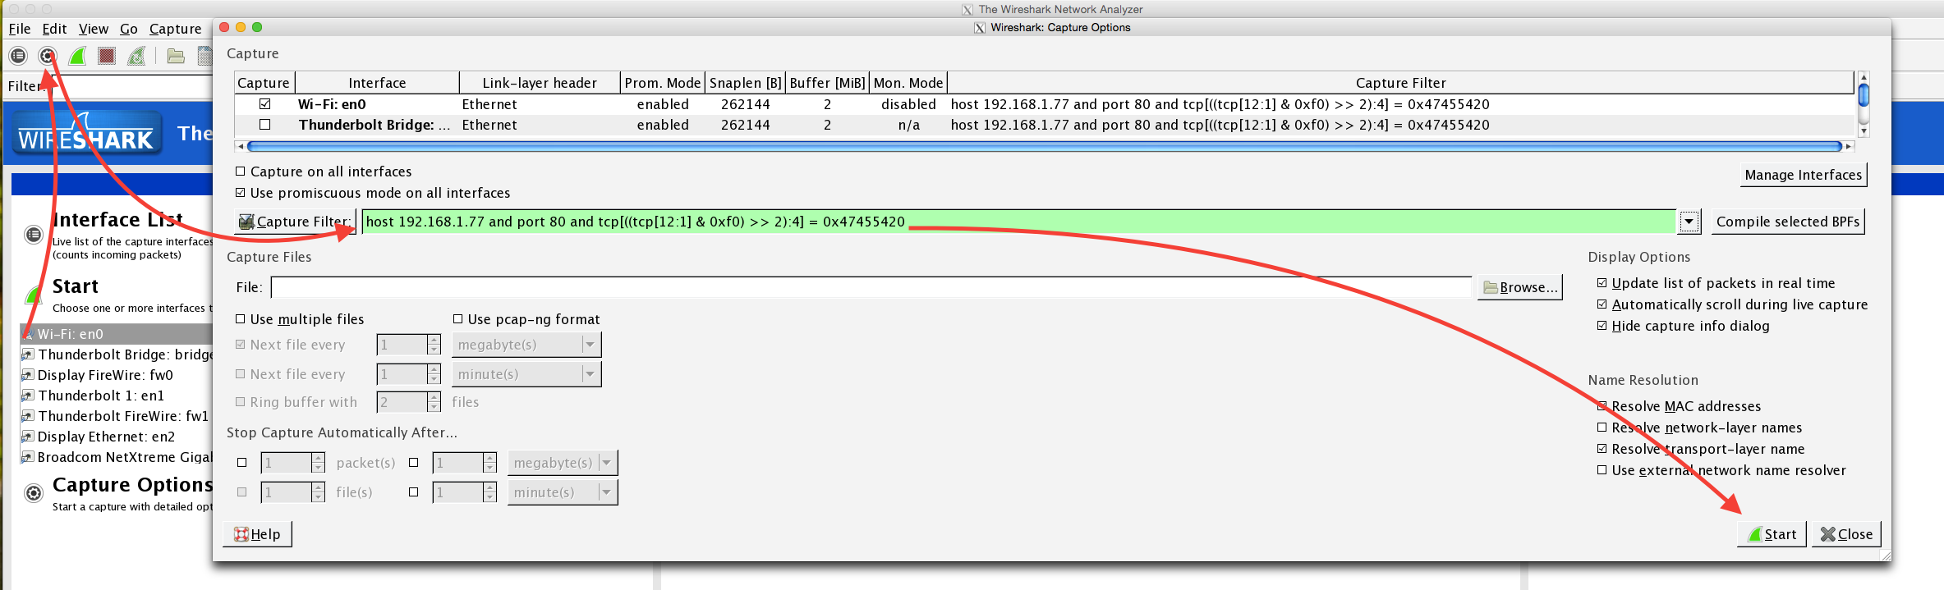Screen dimensions: 1944x590
Task: Open the Edit menu
Action: point(55,29)
